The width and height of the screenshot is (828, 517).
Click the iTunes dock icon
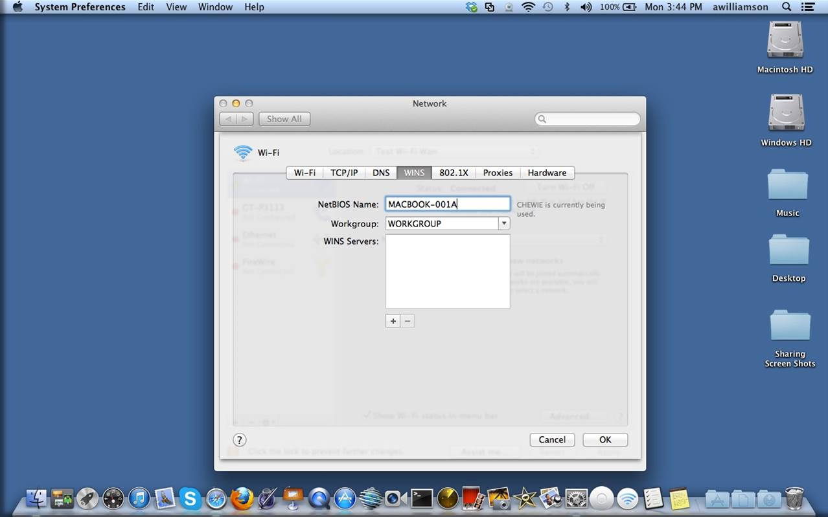[139, 498]
